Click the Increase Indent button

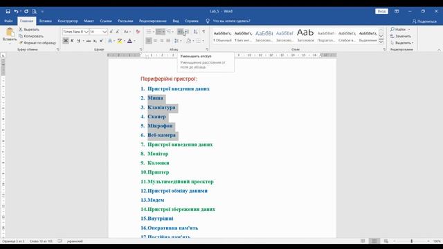187,32
